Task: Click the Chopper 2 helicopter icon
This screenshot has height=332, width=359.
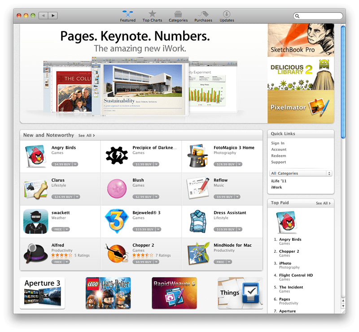Action: [117, 253]
